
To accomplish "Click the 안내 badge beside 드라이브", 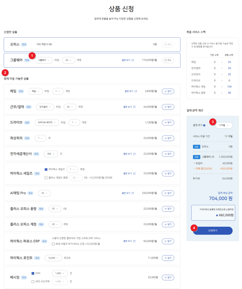I will 27,123.
